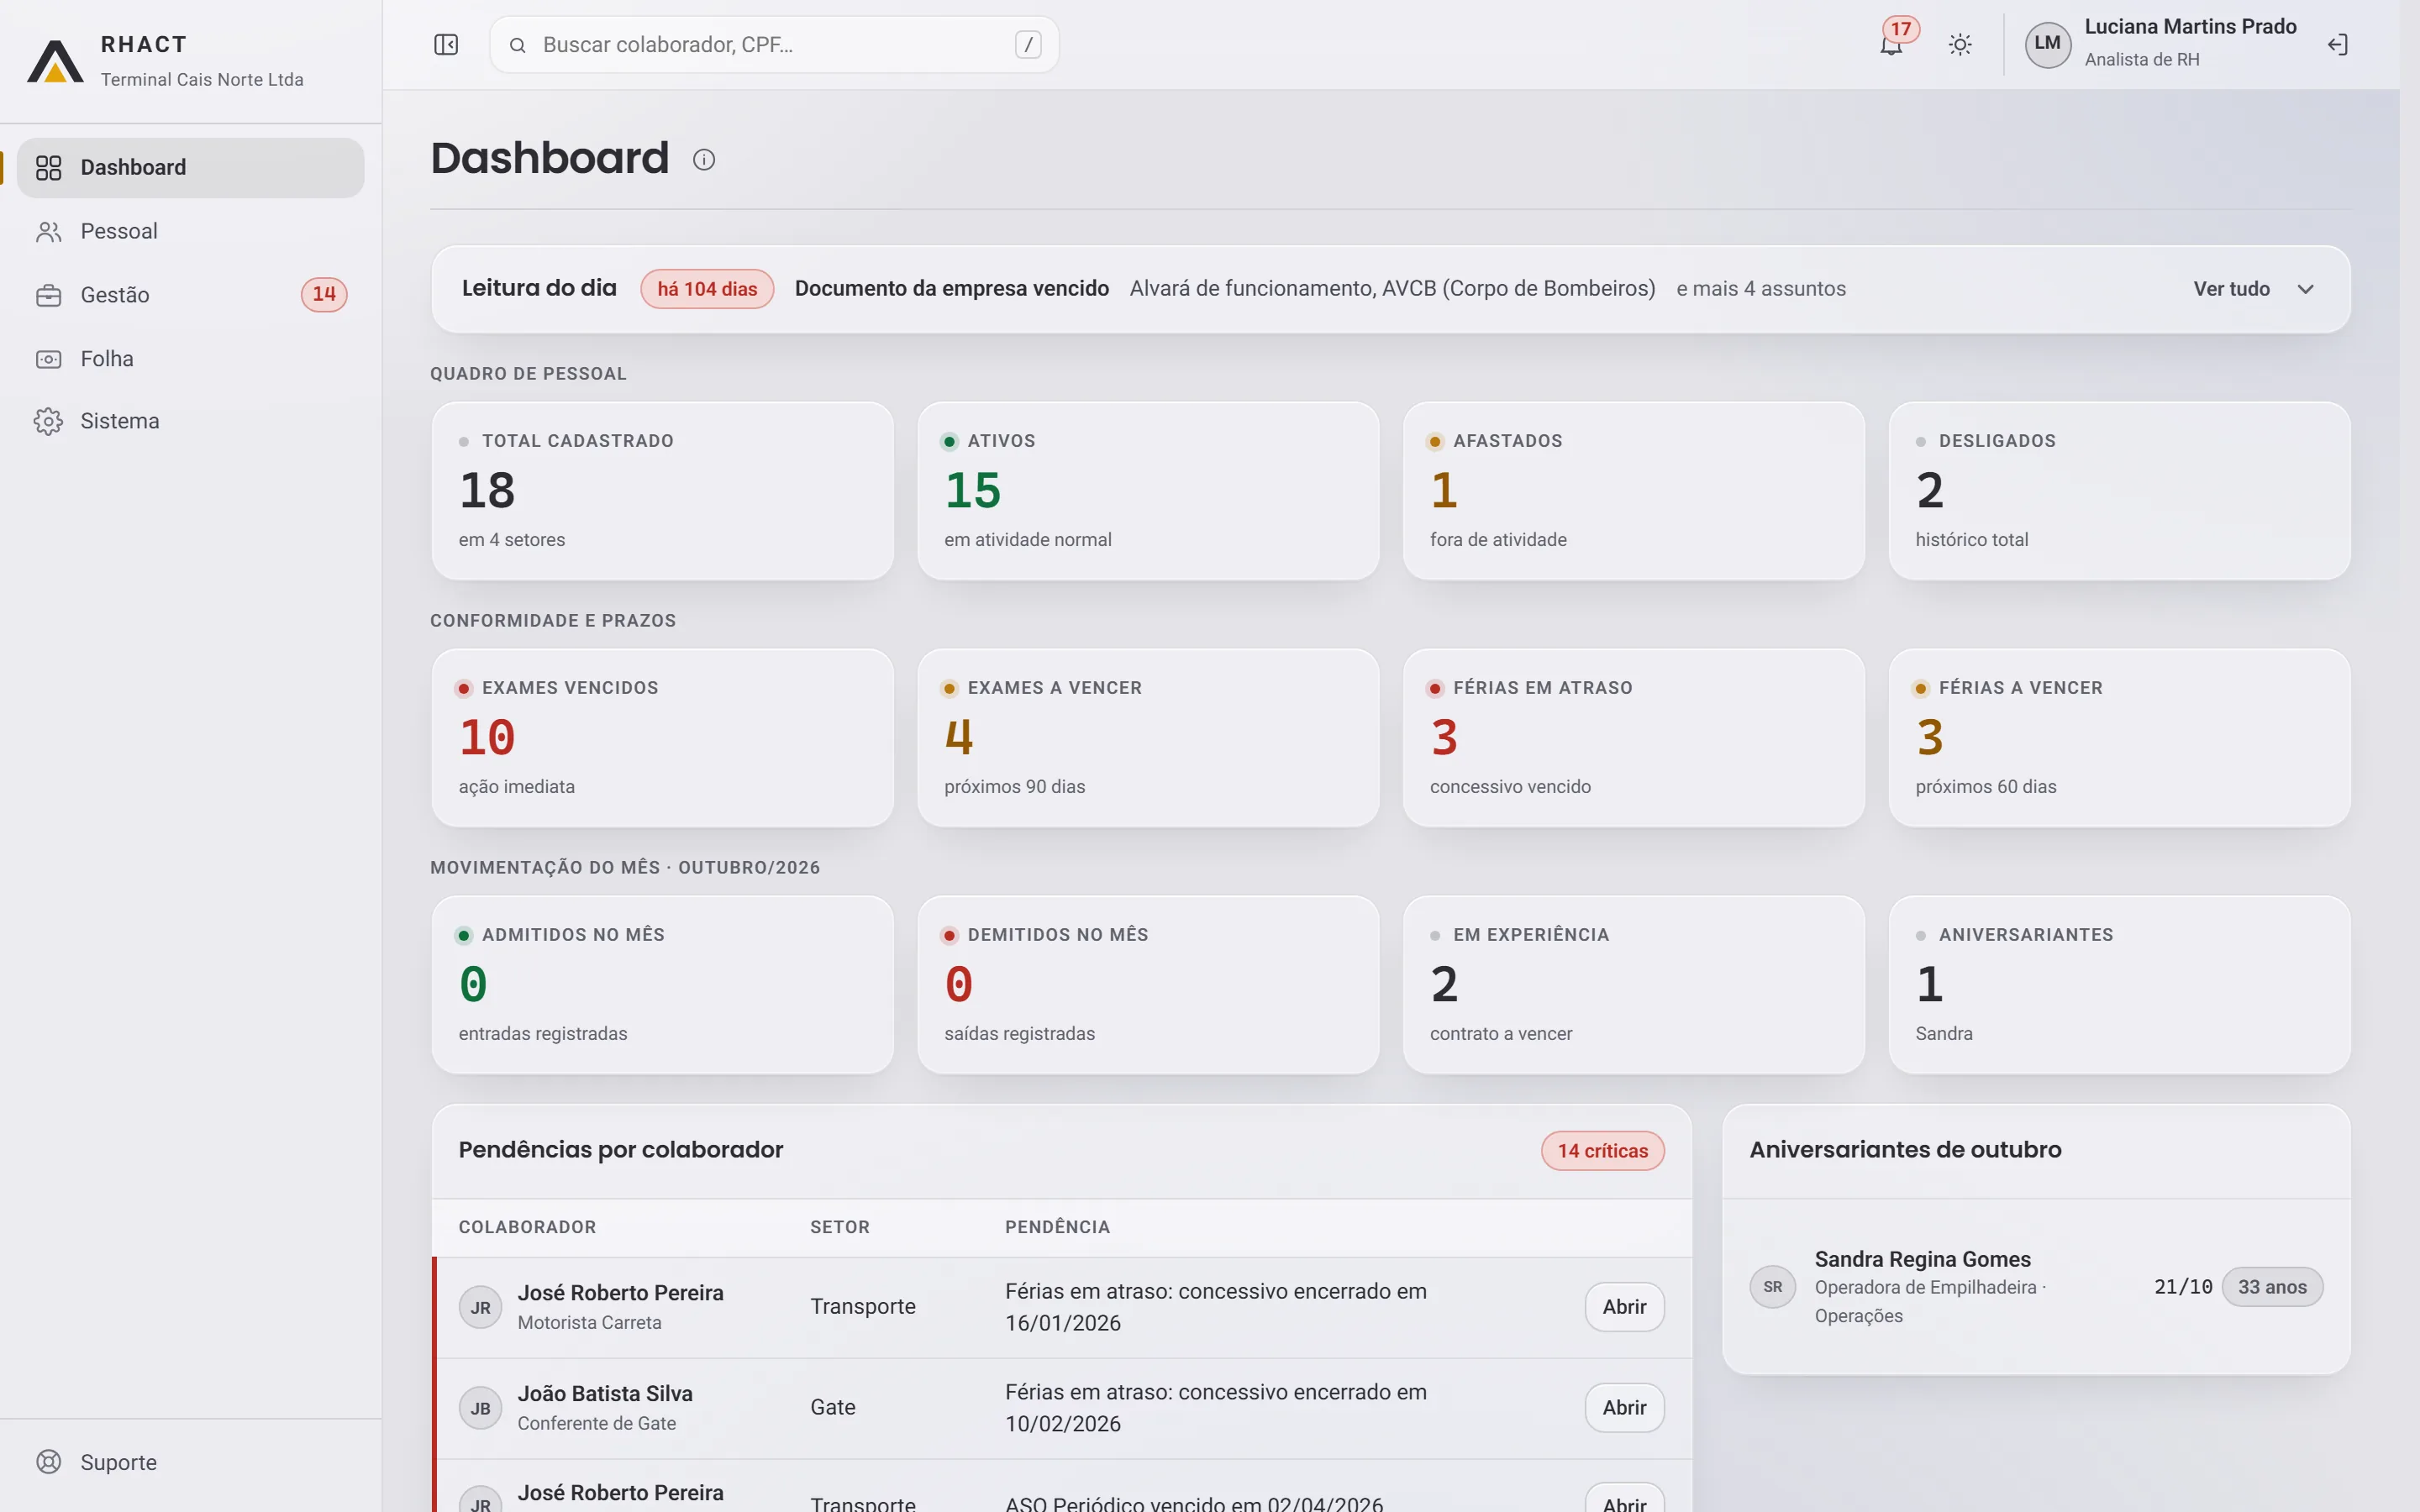Open the Aniversariantes card

[2120, 985]
